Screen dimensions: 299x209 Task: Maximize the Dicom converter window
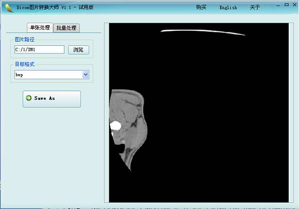coord(287,5)
